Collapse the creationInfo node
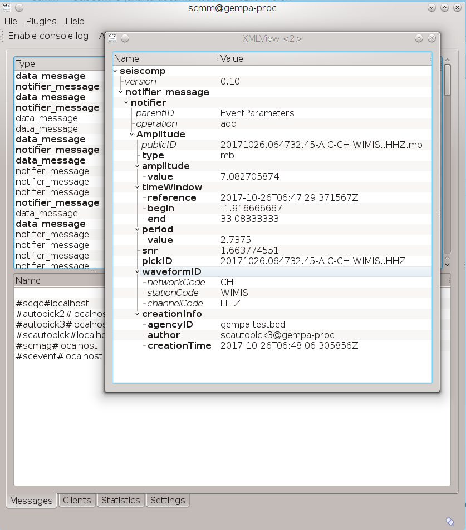Viewport: 466px width, 530px height. tap(138, 314)
